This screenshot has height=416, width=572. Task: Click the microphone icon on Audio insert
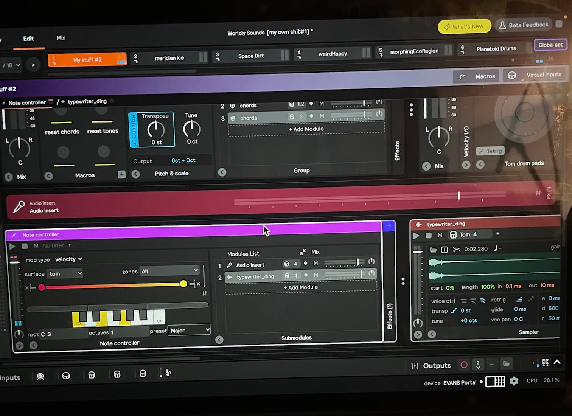tap(19, 206)
